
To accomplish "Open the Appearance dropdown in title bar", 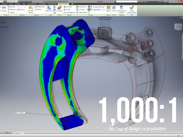I will tap(12, 2).
